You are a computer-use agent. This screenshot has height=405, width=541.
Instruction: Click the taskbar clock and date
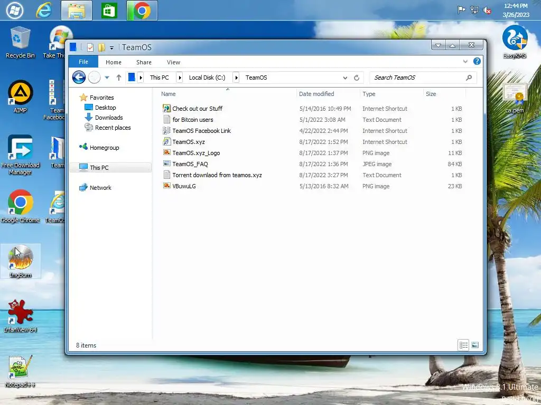[516, 11]
